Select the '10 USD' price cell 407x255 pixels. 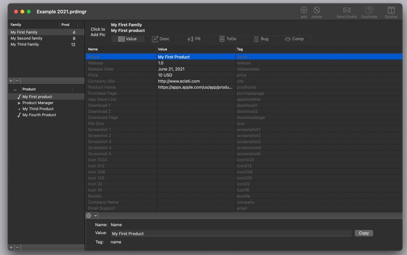[196, 75]
